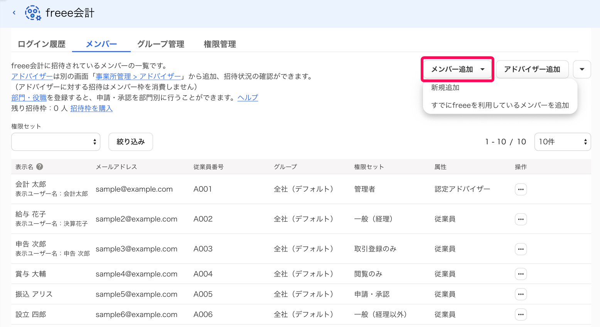
Task: Click the メールアドレス column header
Action: coord(116,167)
